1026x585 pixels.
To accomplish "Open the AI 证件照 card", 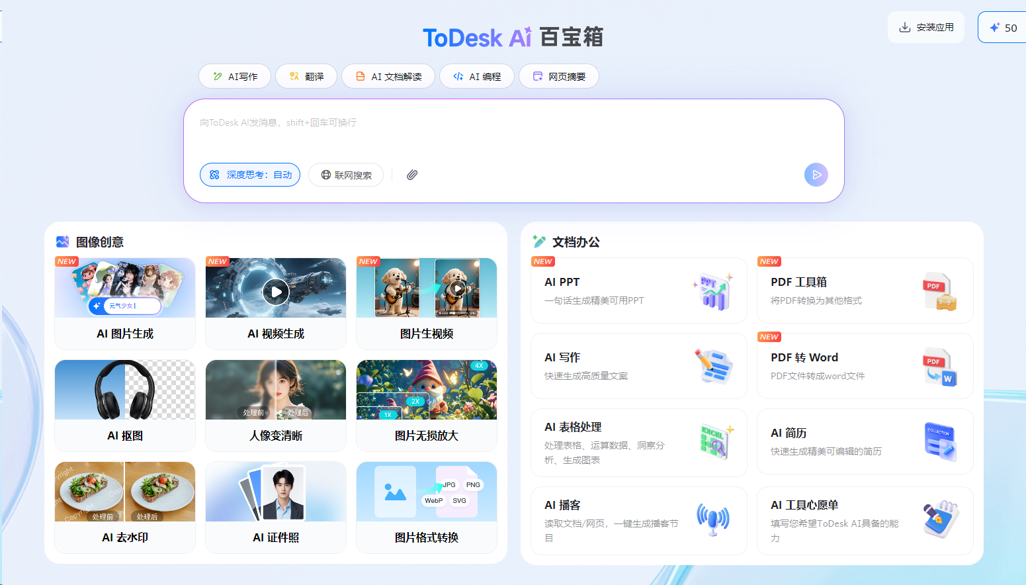I will coord(276,507).
